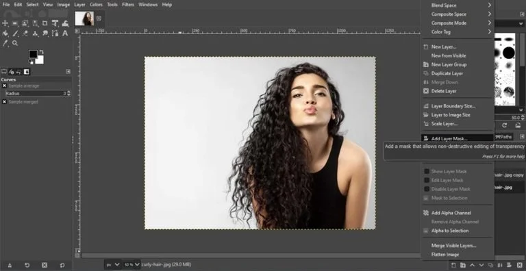Select the Paintbrush tool
Image resolution: width=526 pixels, height=271 pixels.
coord(15,34)
